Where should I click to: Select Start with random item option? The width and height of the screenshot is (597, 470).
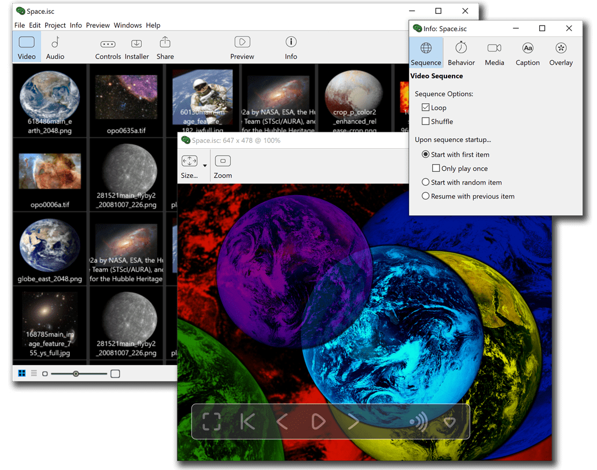(426, 182)
